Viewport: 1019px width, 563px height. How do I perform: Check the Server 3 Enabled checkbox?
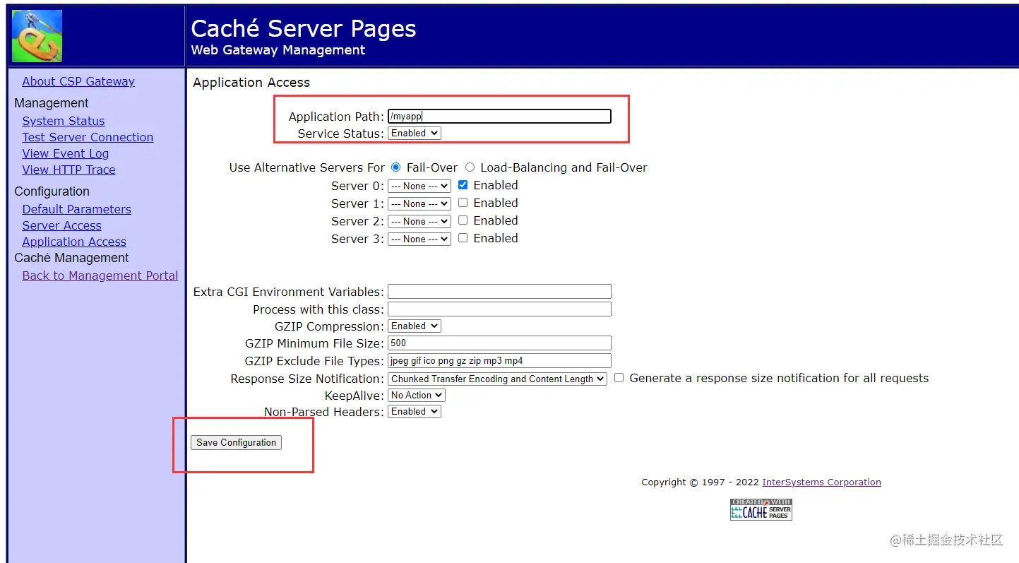(x=463, y=238)
